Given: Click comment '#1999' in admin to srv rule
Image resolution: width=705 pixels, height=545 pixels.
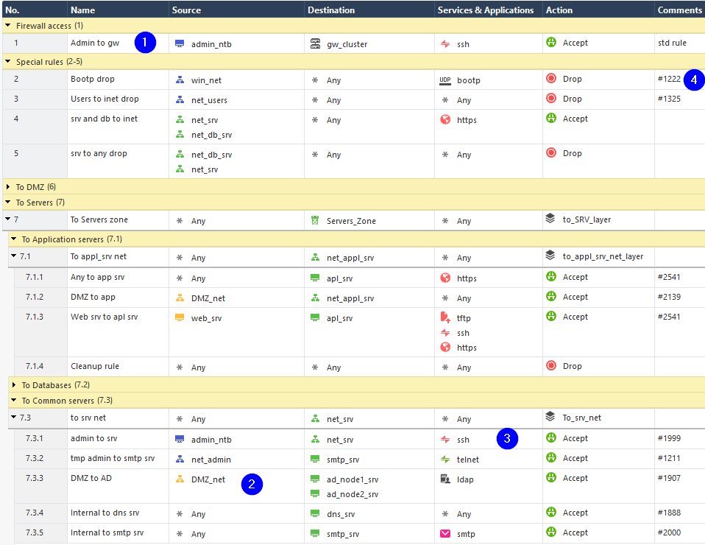Looking at the screenshot, I should [669, 438].
